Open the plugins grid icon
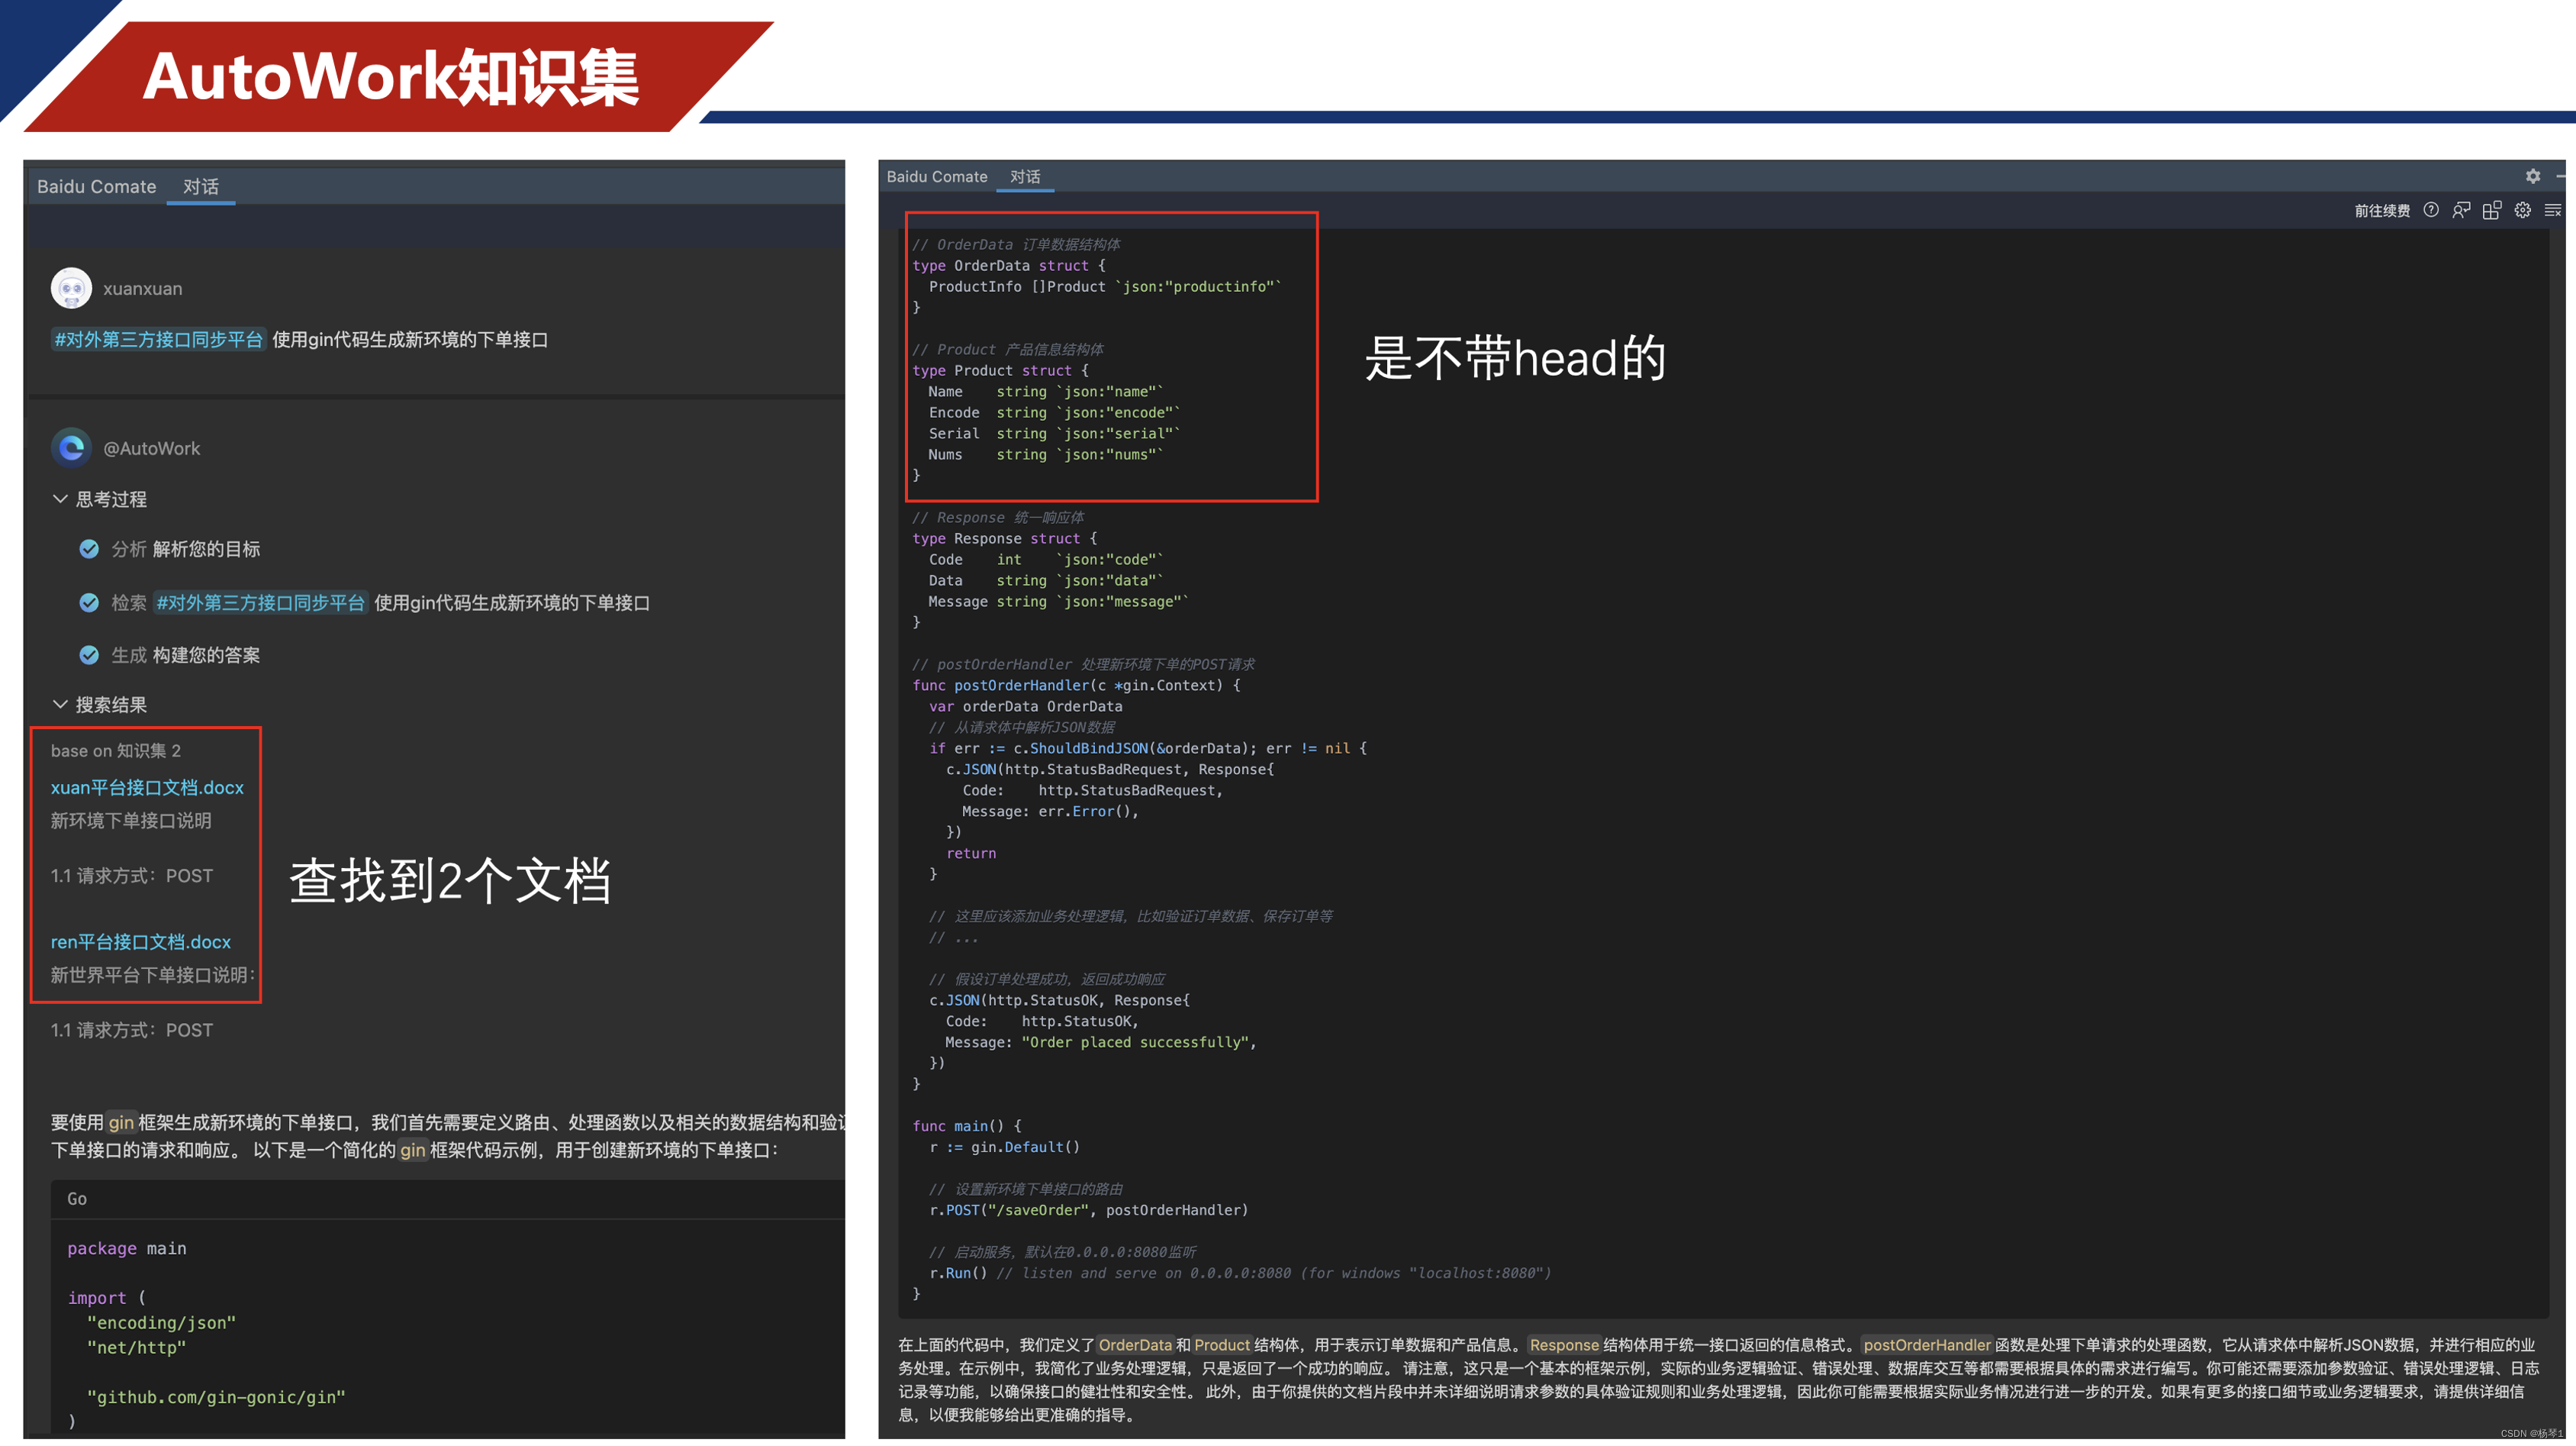The image size is (2576, 1446). 2492,210
